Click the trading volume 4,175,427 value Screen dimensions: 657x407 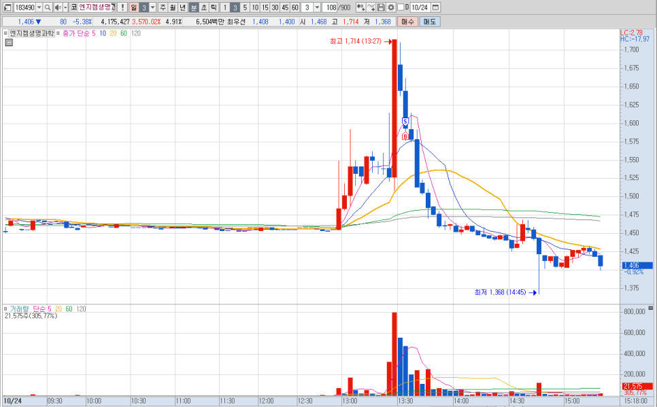point(115,22)
